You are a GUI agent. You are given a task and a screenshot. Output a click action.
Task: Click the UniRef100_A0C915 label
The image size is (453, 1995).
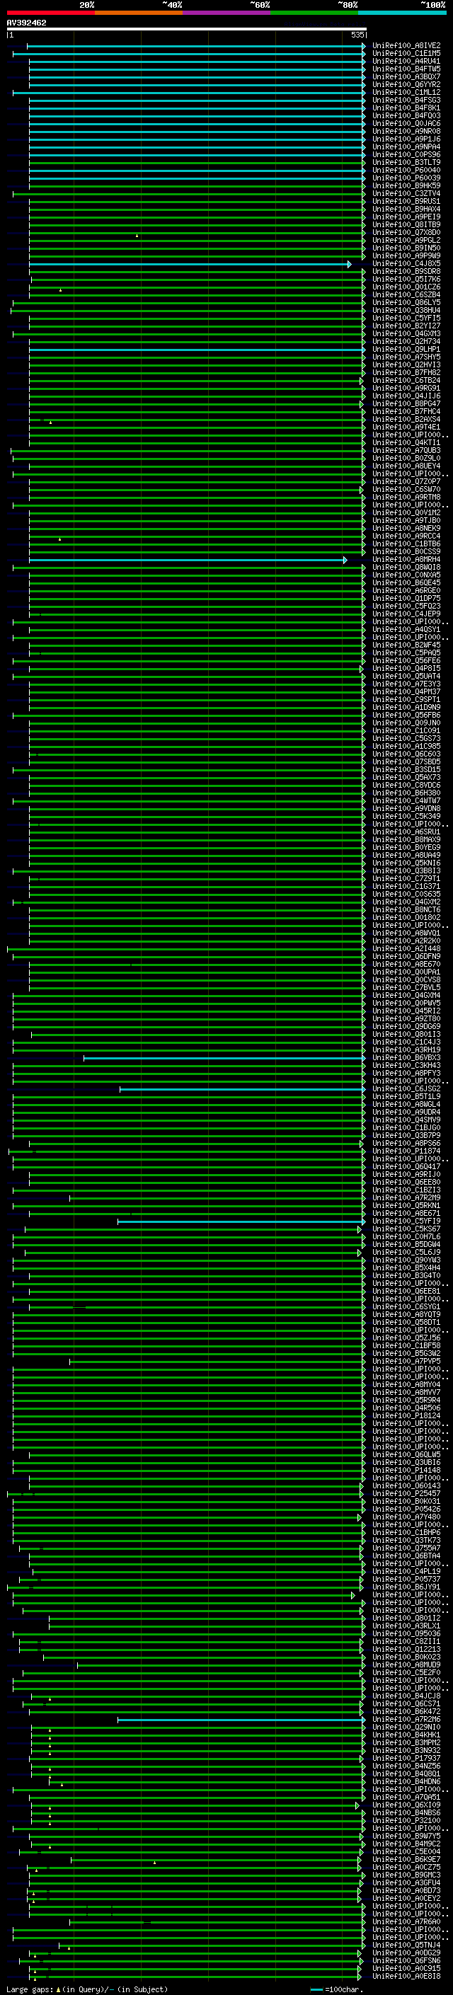point(406,1968)
